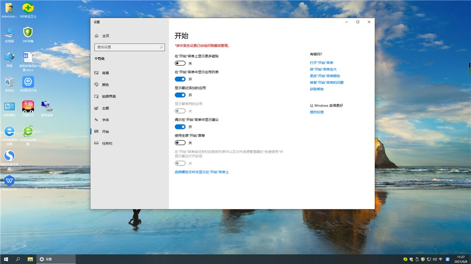Open 控制面板 control panel desktop icon

click(x=9, y=109)
